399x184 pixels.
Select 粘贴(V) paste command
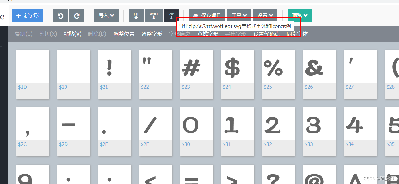click(x=72, y=34)
